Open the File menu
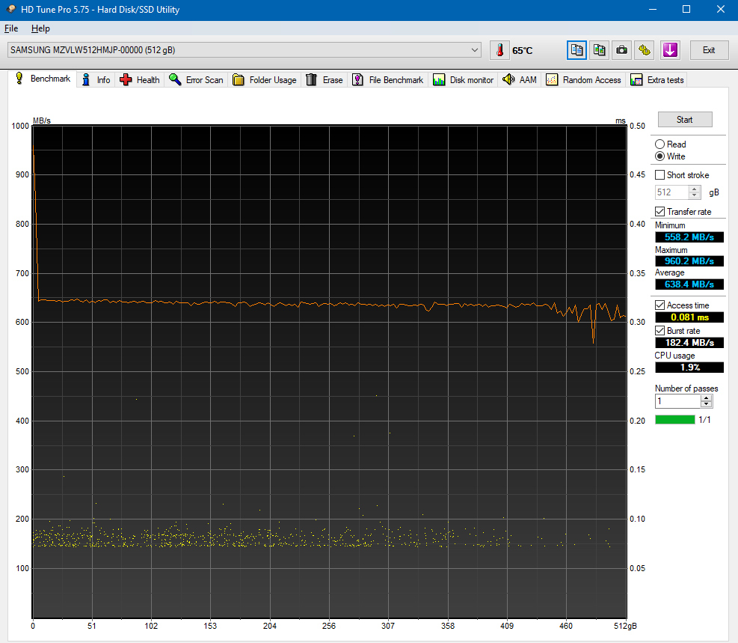The width and height of the screenshot is (738, 643). [11, 28]
